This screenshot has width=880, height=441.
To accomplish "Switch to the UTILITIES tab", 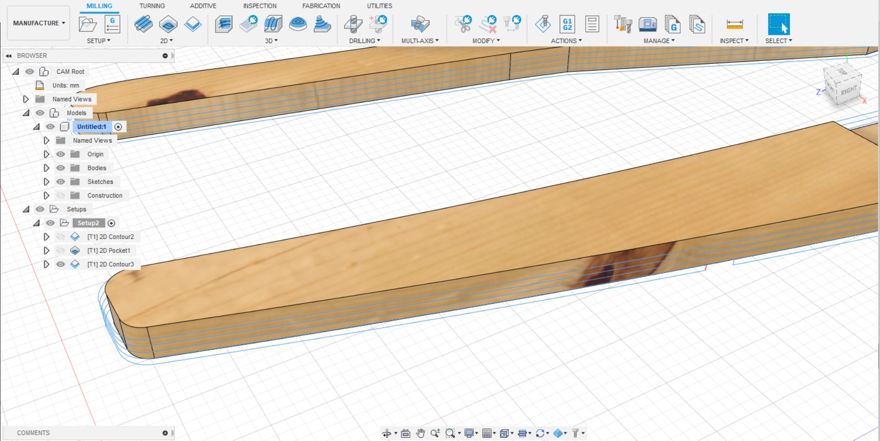I will [379, 6].
